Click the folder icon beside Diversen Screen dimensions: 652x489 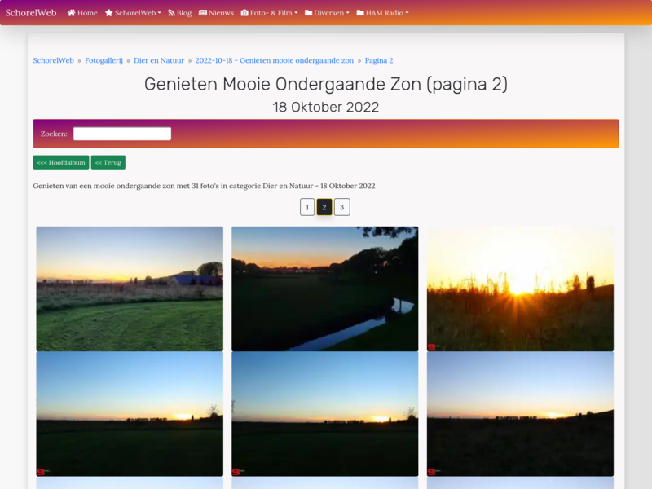(309, 13)
